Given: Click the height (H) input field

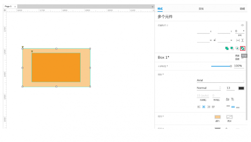Looking at the screenshot, I should tap(224, 40).
